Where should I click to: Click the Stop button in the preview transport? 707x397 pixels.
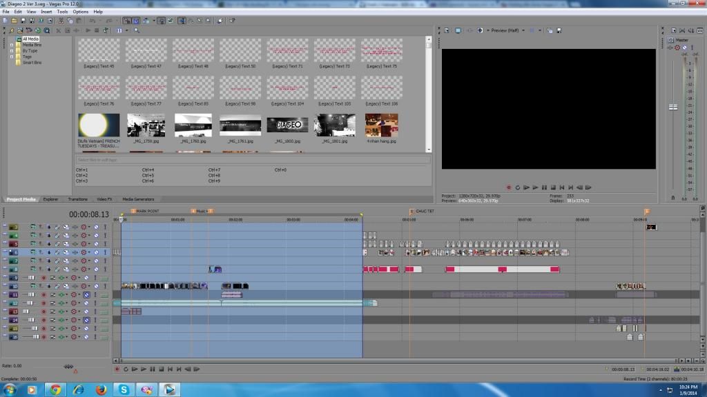click(553, 187)
